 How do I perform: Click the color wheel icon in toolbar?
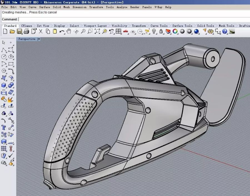[x=175, y=31]
